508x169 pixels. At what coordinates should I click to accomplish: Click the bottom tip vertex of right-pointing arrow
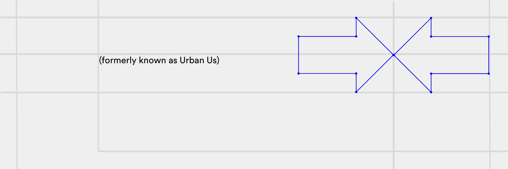coord(356,92)
